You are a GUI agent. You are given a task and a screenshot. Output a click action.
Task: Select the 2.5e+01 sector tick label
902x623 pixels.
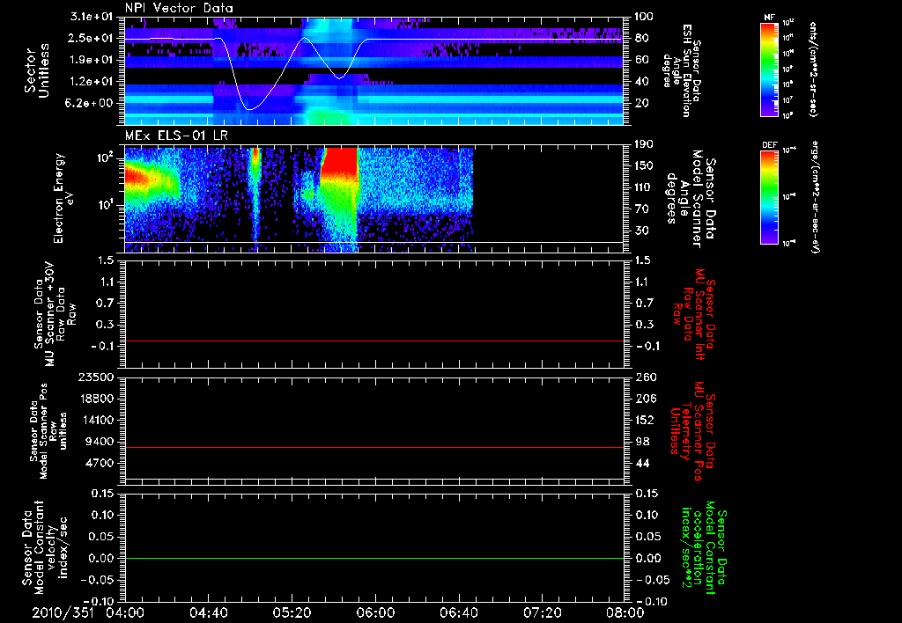pyautogui.click(x=92, y=39)
